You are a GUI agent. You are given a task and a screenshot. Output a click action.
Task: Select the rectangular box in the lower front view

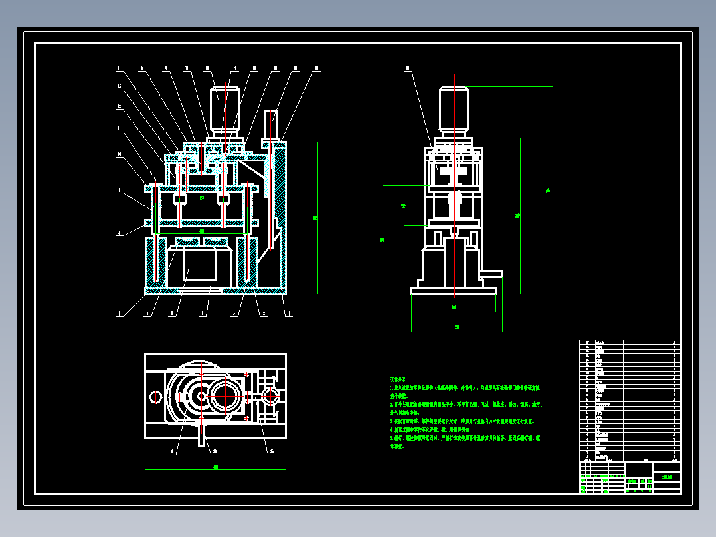199,264
